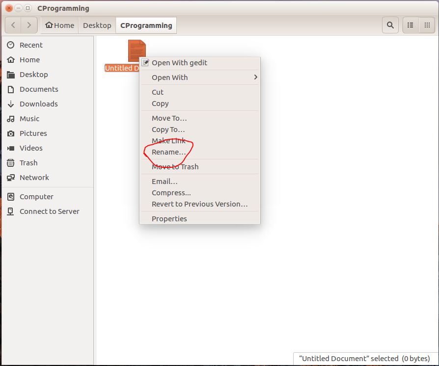Choose Move To… option

coord(200,118)
